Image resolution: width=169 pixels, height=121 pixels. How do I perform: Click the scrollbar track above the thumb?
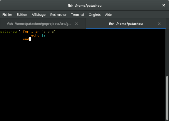(x=167, y=53)
